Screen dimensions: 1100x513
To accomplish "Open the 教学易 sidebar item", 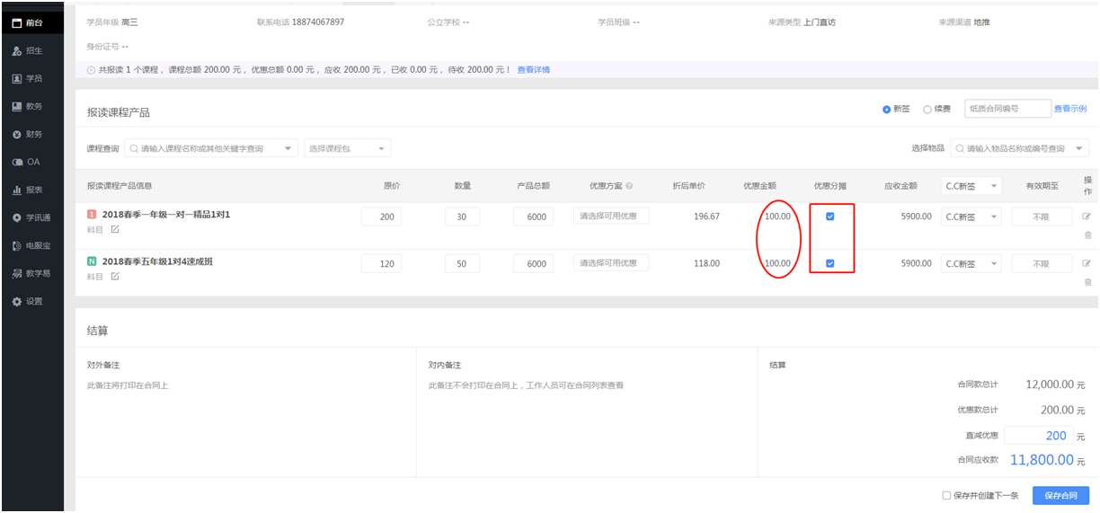I will pyautogui.click(x=32, y=273).
